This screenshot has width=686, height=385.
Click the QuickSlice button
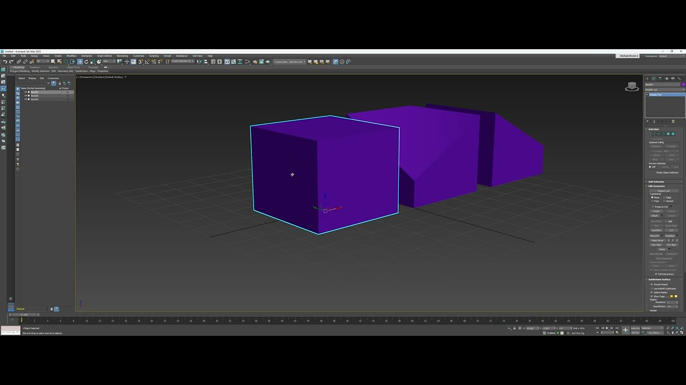pyautogui.click(x=657, y=230)
